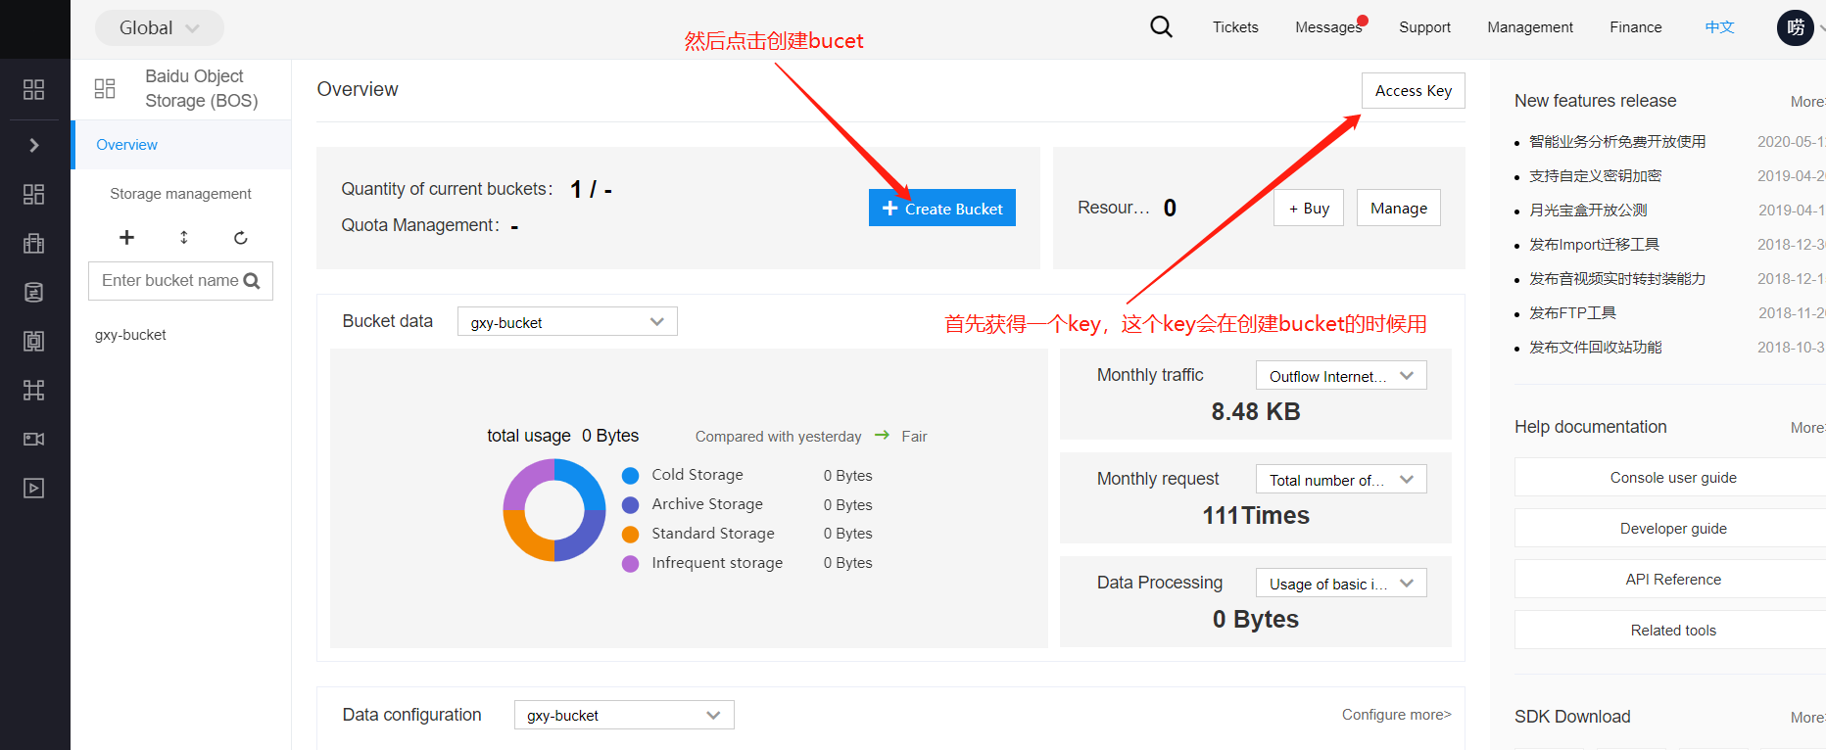The height and width of the screenshot is (750, 1826).
Task: Click the Baidu Object Storage (BOS) title
Action: pos(202,88)
